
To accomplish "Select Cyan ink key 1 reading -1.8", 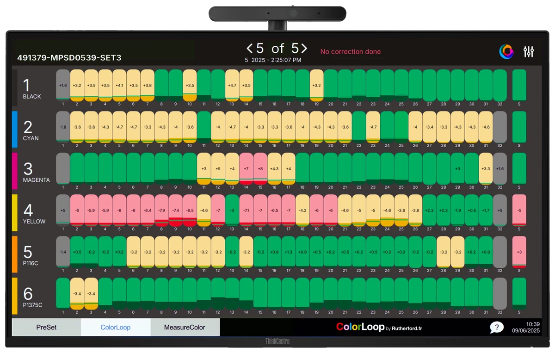I will [x=63, y=127].
